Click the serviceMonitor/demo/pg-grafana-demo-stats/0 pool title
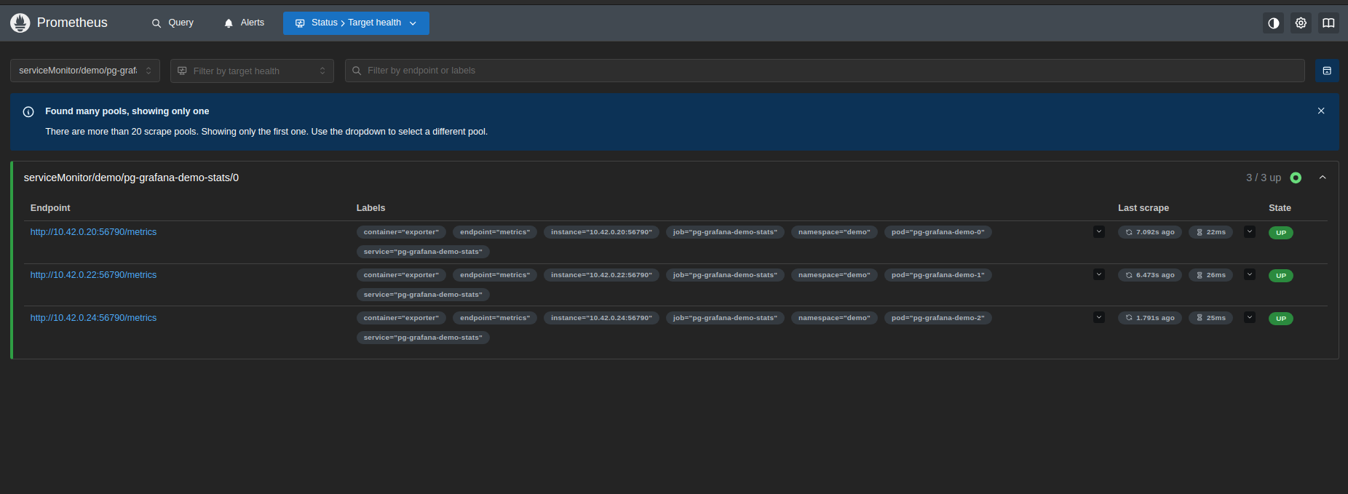This screenshot has height=494, width=1348. (131, 178)
